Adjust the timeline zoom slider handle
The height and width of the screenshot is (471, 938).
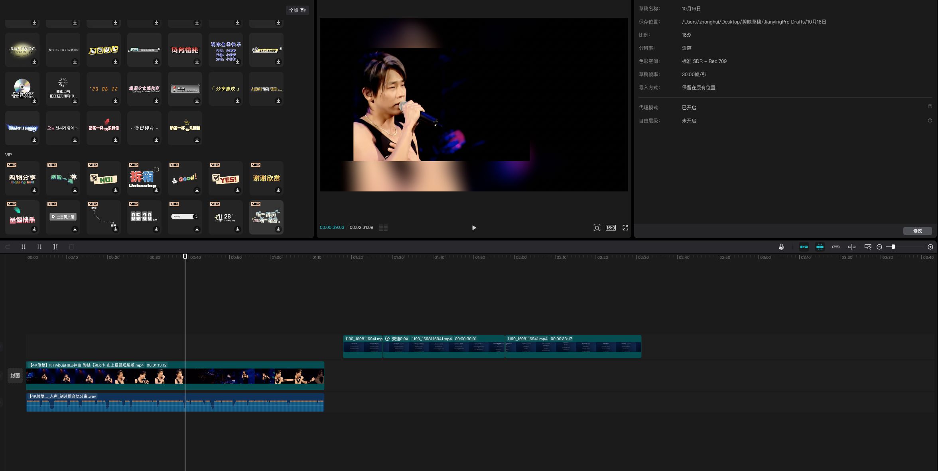(893, 247)
